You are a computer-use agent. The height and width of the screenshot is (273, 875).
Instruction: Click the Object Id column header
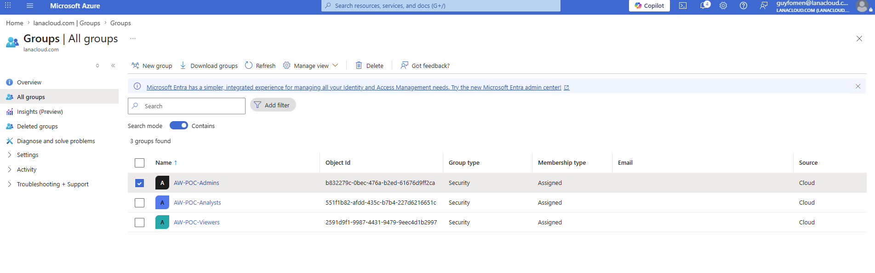point(338,162)
